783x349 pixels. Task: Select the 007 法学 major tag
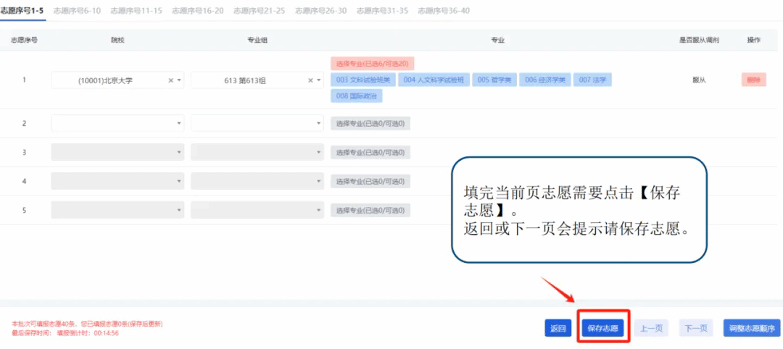tap(592, 80)
